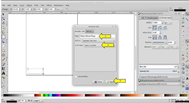Viewport: 189px width, 103px height.
Task: Enable the Live preview checkbox
Action: coord(76,77)
